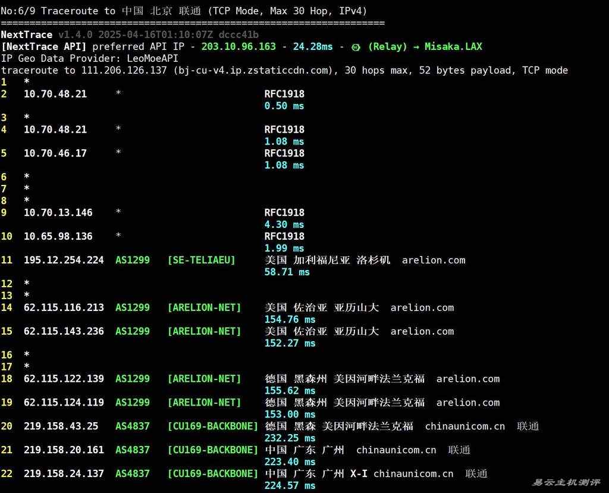Click the 1.99 ms latency value
Image resolution: width=609 pixels, height=493 pixels.
pos(284,248)
